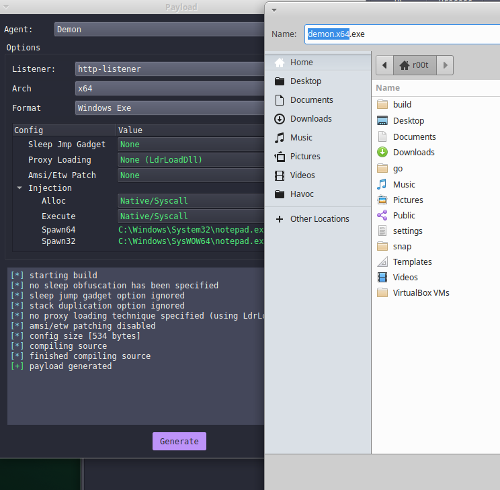Collapse the Injection tree section
This screenshot has width=500, height=490.
[19, 188]
